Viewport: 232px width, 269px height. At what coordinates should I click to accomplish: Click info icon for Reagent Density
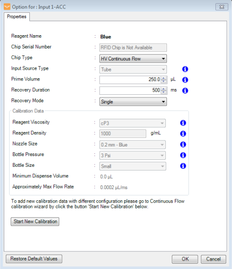coord(183,134)
